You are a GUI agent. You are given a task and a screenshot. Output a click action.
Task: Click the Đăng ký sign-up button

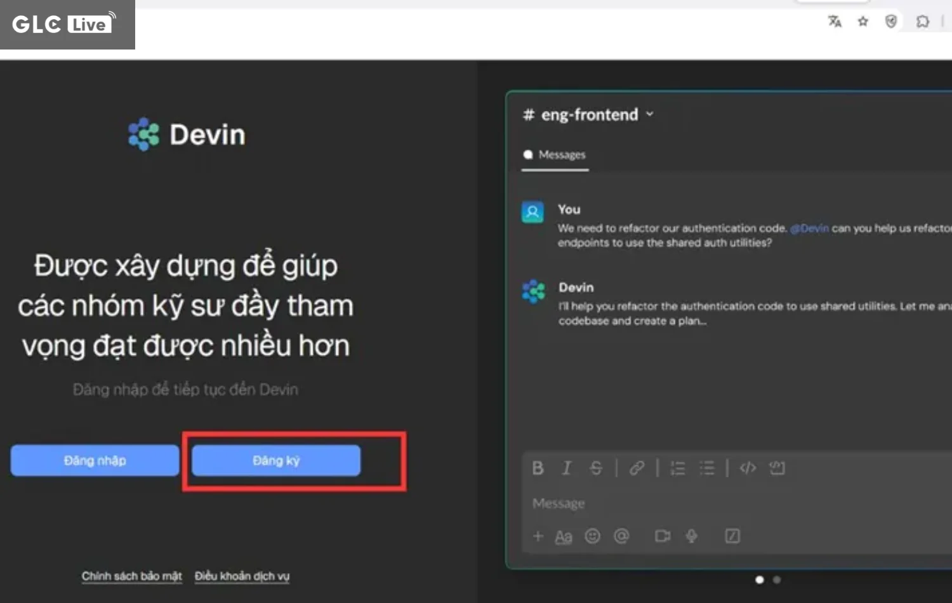coord(276,460)
